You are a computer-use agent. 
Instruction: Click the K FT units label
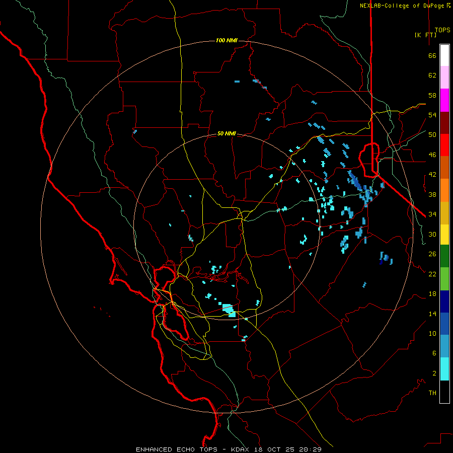click(x=425, y=35)
